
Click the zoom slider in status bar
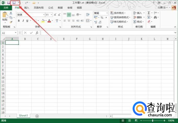click(153, 121)
